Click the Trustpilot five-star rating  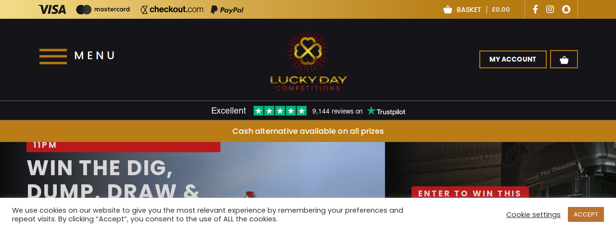pyautogui.click(x=280, y=111)
